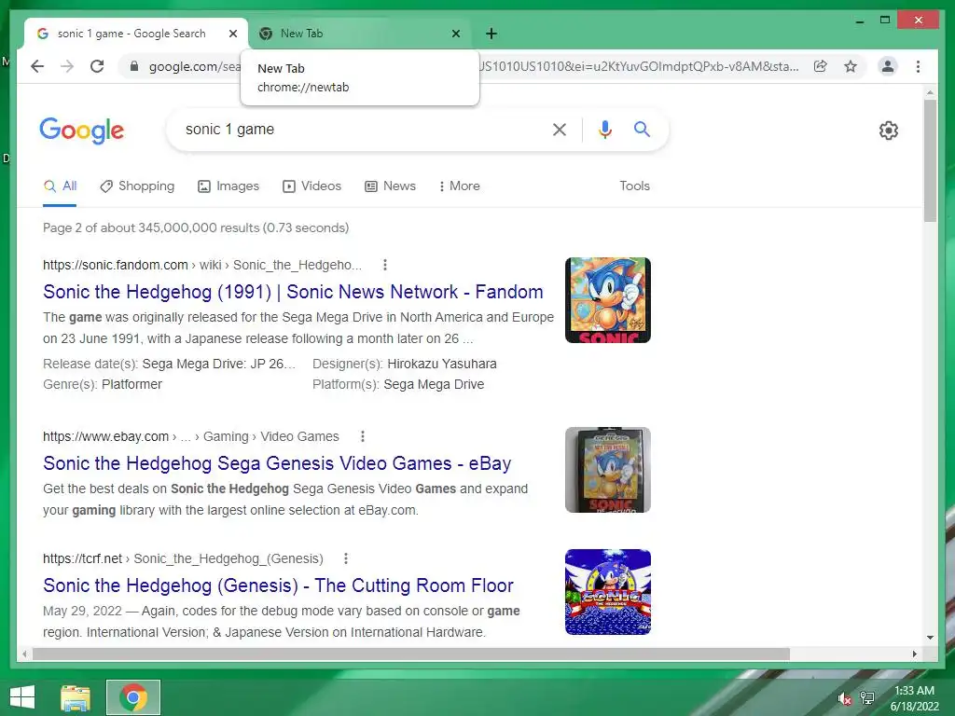Click the eBay Genesis cartridge thumbnail
The image size is (955, 716).
(x=608, y=470)
